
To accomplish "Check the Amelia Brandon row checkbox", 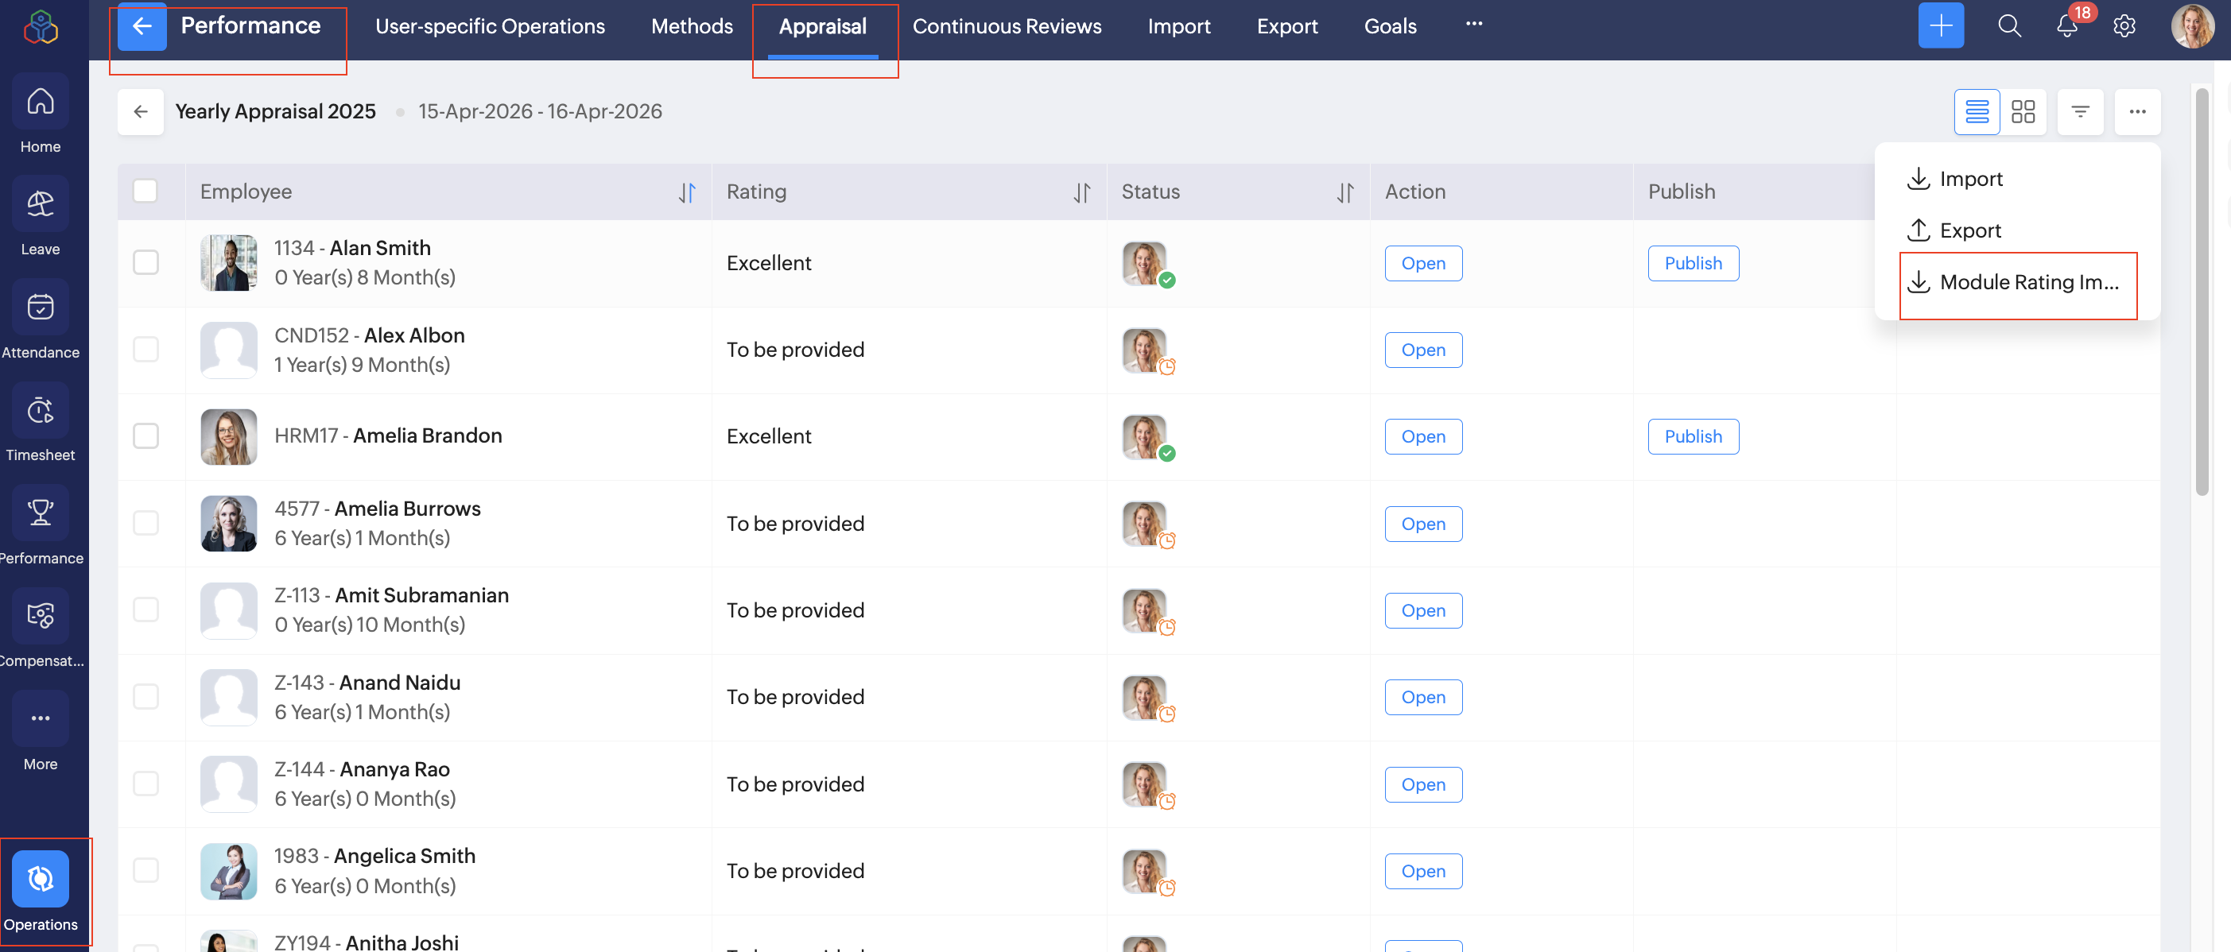I will point(145,436).
